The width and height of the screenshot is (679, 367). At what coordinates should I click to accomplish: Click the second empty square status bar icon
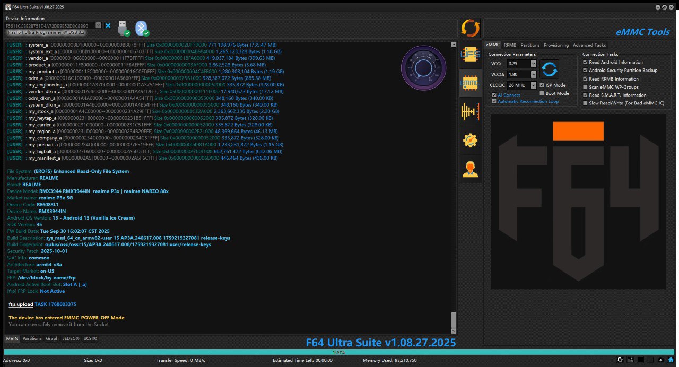(x=650, y=360)
